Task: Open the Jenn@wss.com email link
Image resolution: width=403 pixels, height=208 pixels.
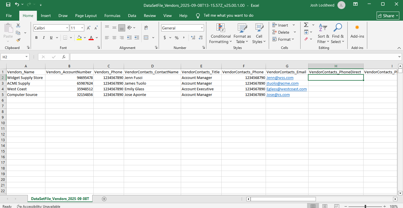Action: pos(280,78)
